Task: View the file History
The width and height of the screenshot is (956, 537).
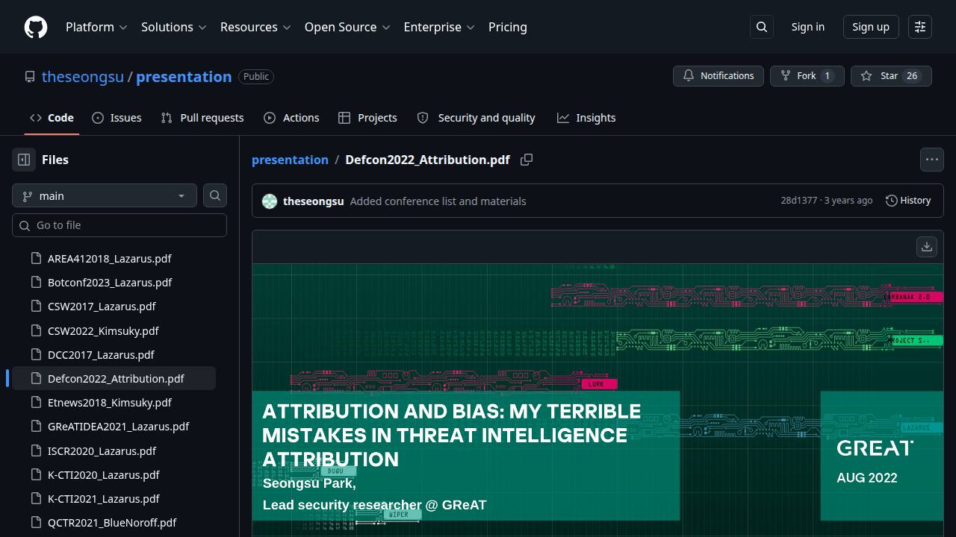Action: 908,201
